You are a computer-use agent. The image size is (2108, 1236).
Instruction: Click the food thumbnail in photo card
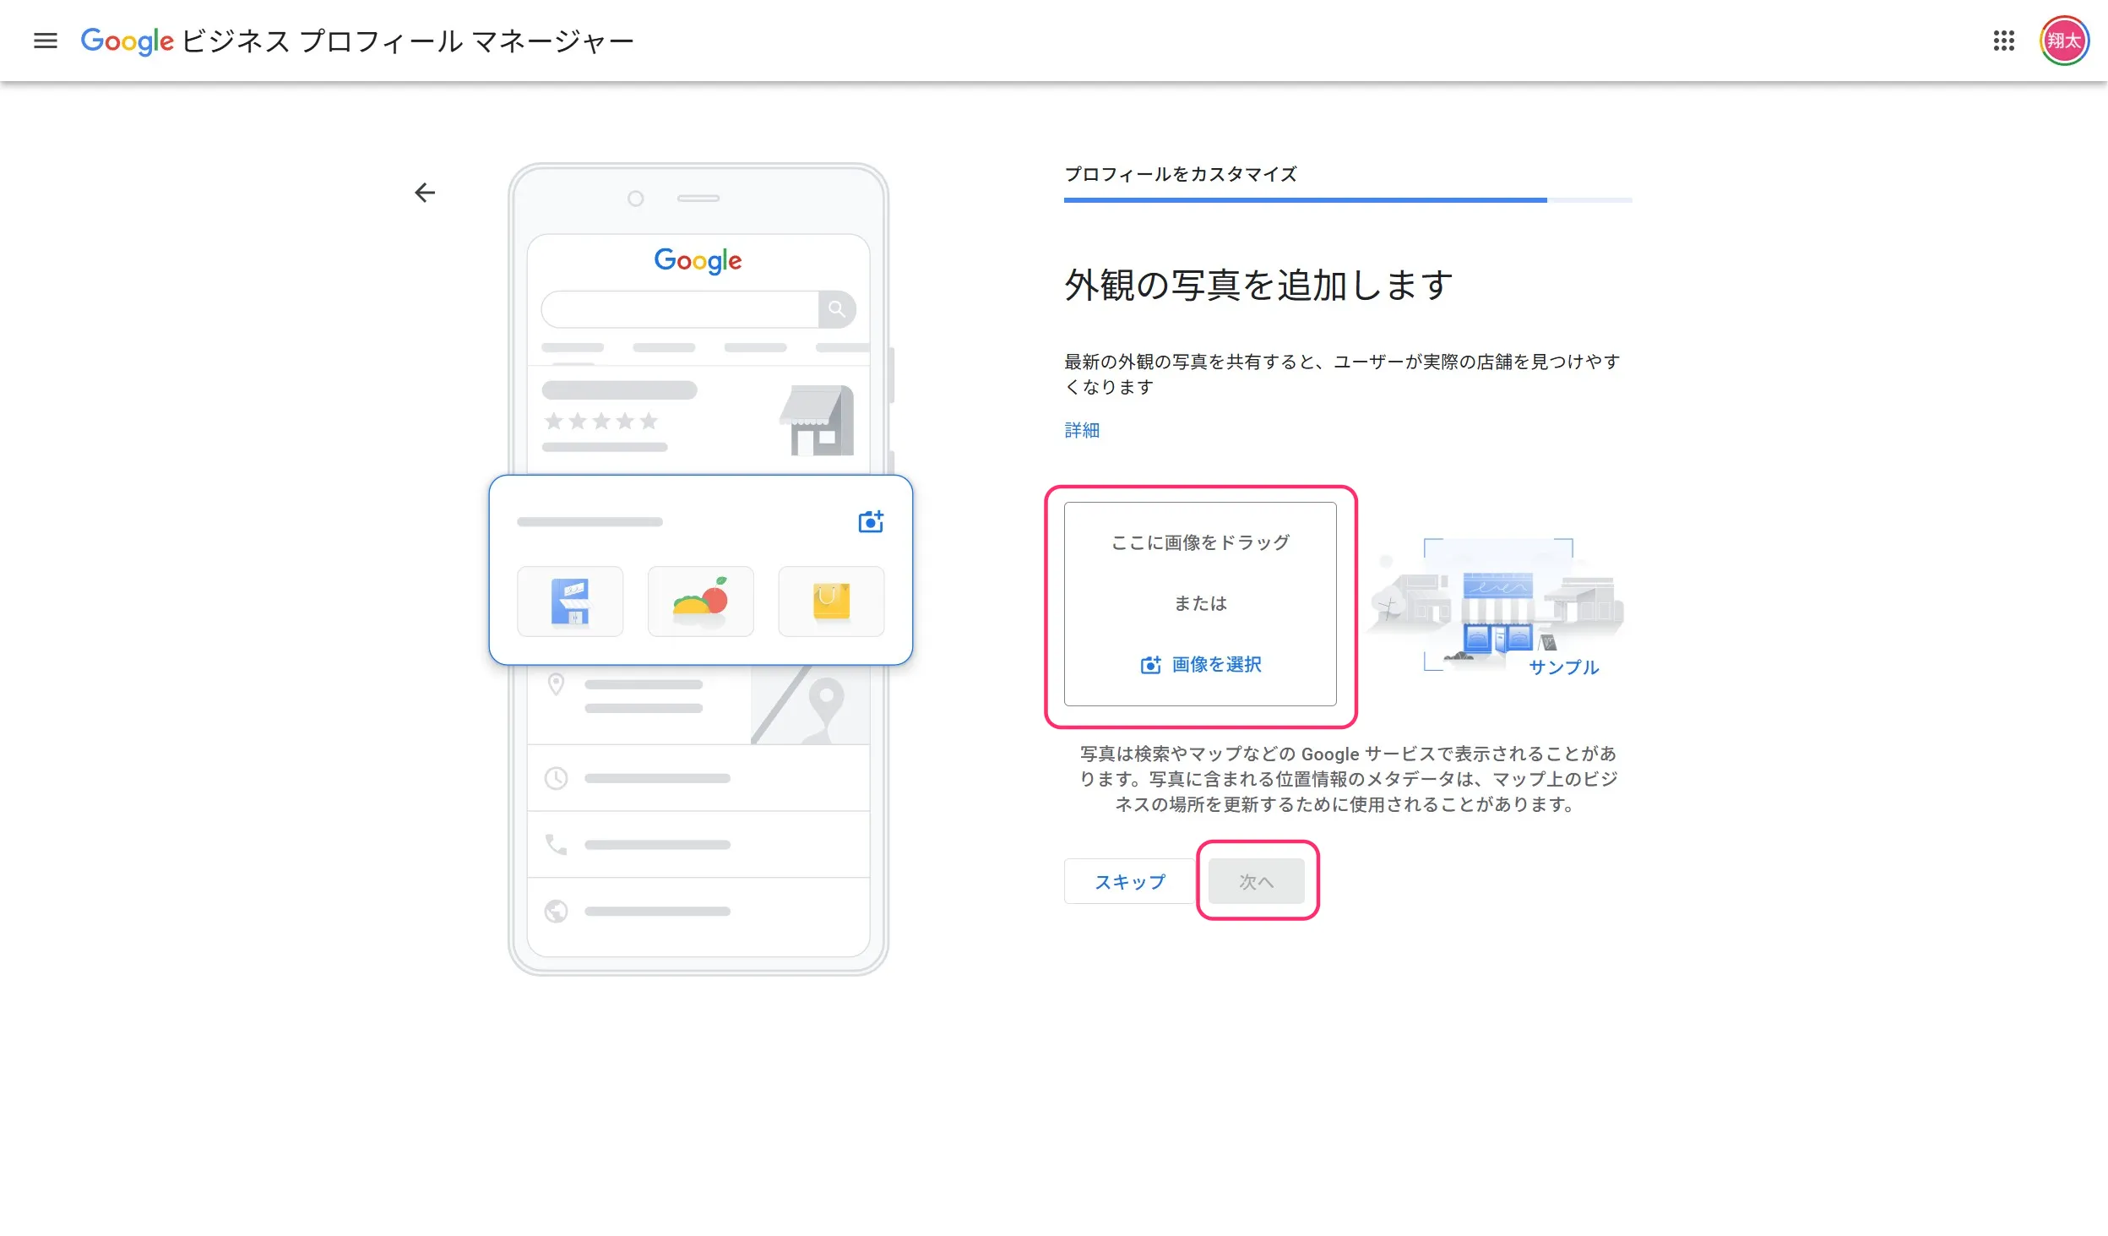tap(700, 602)
